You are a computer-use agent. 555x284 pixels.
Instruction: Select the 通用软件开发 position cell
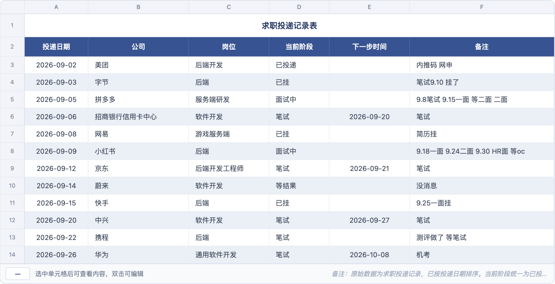pyautogui.click(x=229, y=255)
